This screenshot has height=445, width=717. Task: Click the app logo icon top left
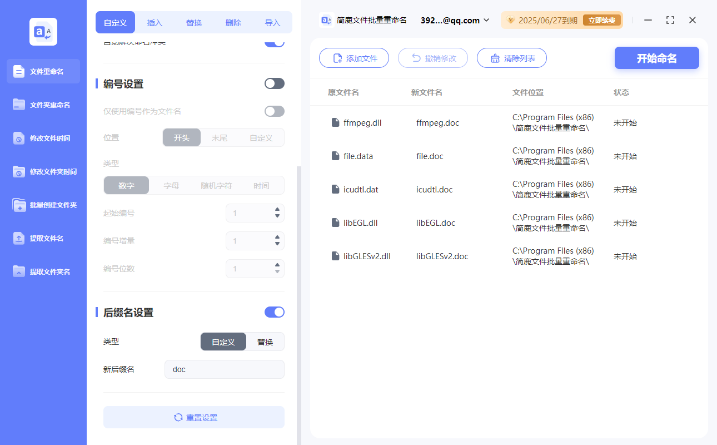(43, 31)
